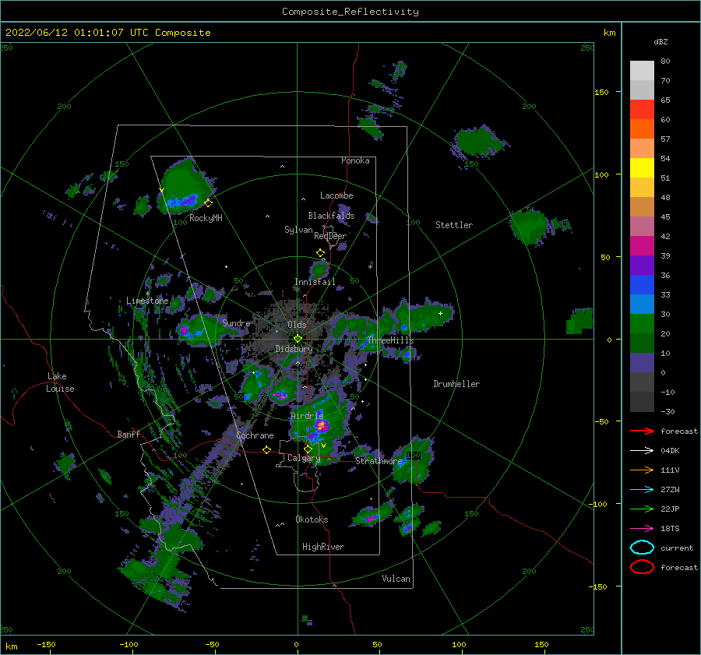Screen dimensions: 701x655
Task: Click the Innisfail label
Action: click(315, 282)
